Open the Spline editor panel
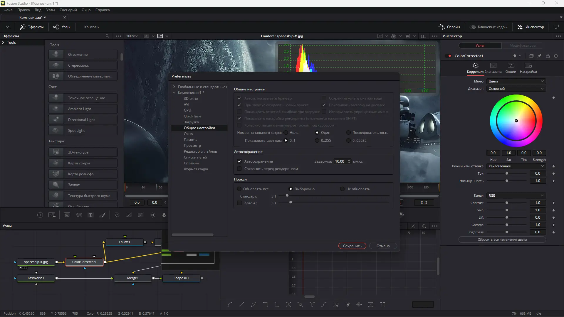The height and width of the screenshot is (317, 564). (x=449, y=27)
